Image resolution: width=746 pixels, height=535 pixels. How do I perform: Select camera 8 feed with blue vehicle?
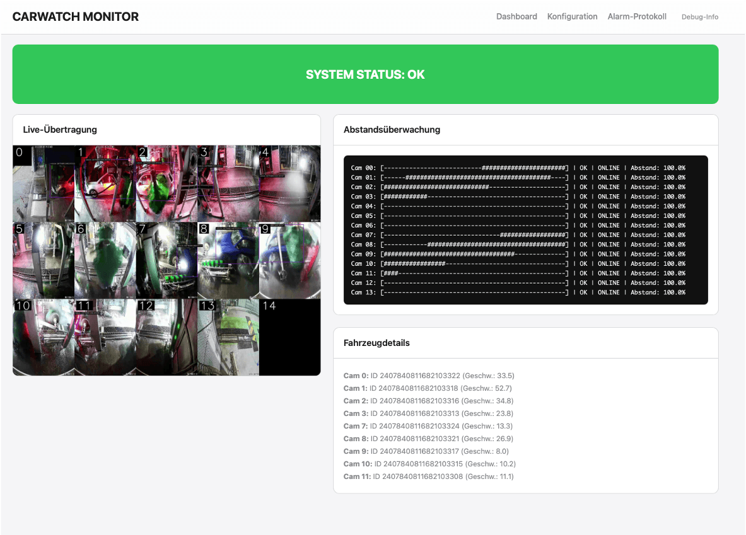point(228,260)
